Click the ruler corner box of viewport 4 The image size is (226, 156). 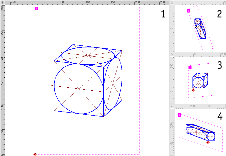[x=172, y=107]
